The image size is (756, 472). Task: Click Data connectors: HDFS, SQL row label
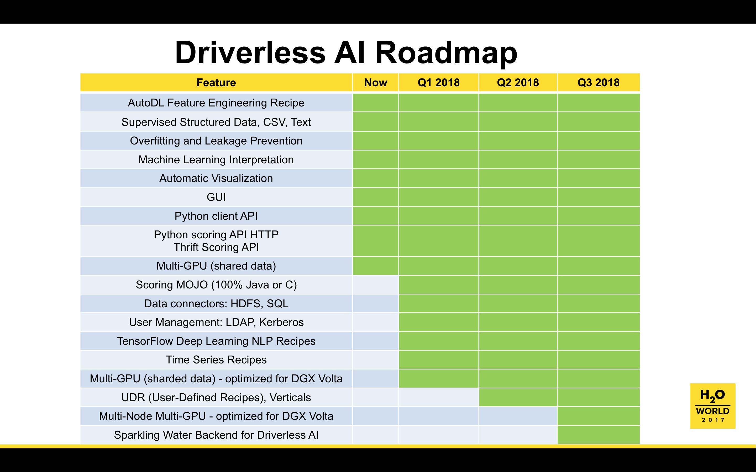216,303
